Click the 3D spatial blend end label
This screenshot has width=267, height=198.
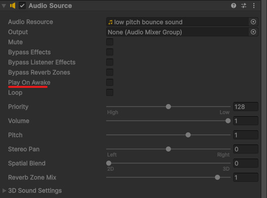pyautogui.click(x=226, y=169)
